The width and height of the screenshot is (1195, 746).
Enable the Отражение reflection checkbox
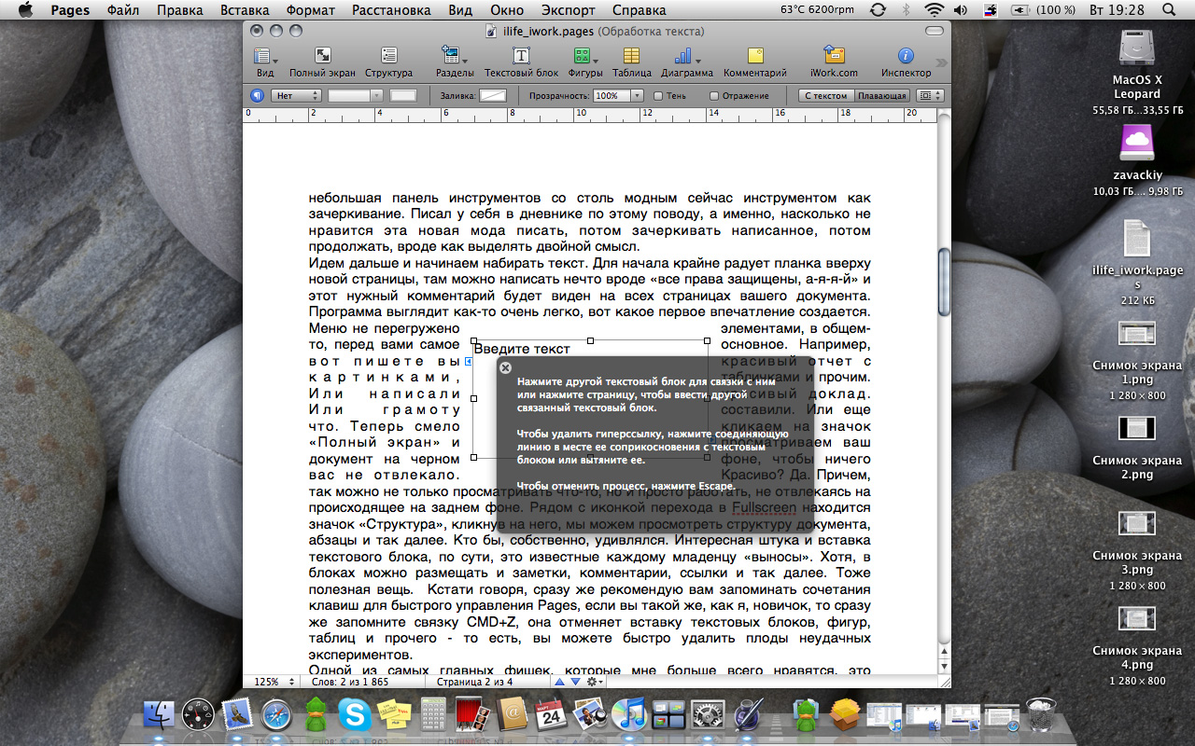pyautogui.click(x=714, y=95)
